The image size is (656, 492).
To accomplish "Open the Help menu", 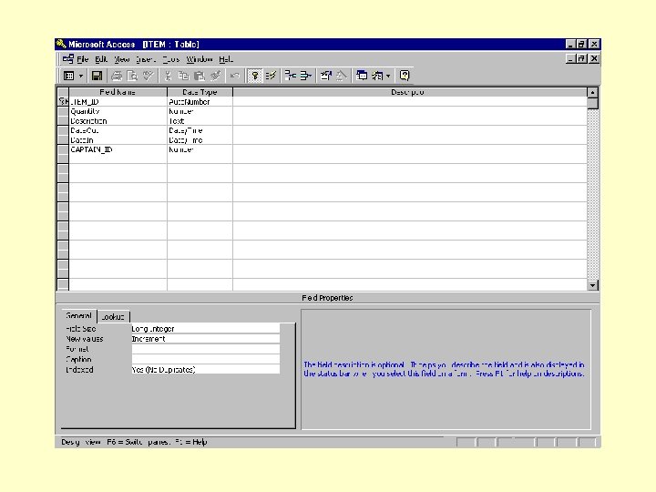I will 226,59.
